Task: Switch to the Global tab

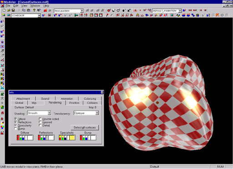Action: pos(19,103)
